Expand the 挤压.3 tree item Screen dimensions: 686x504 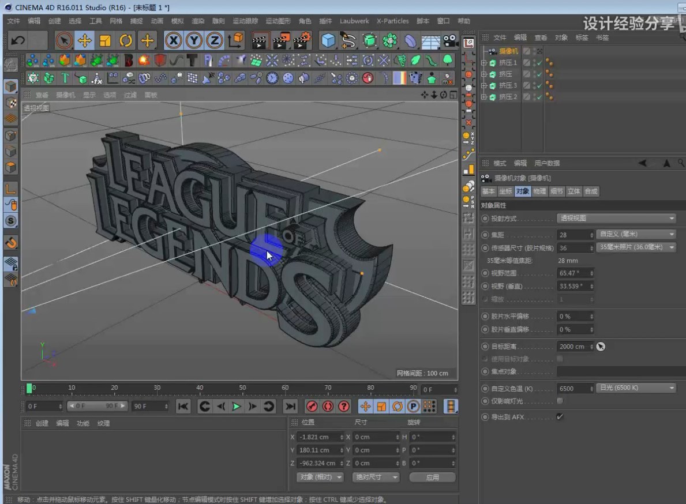pos(484,86)
